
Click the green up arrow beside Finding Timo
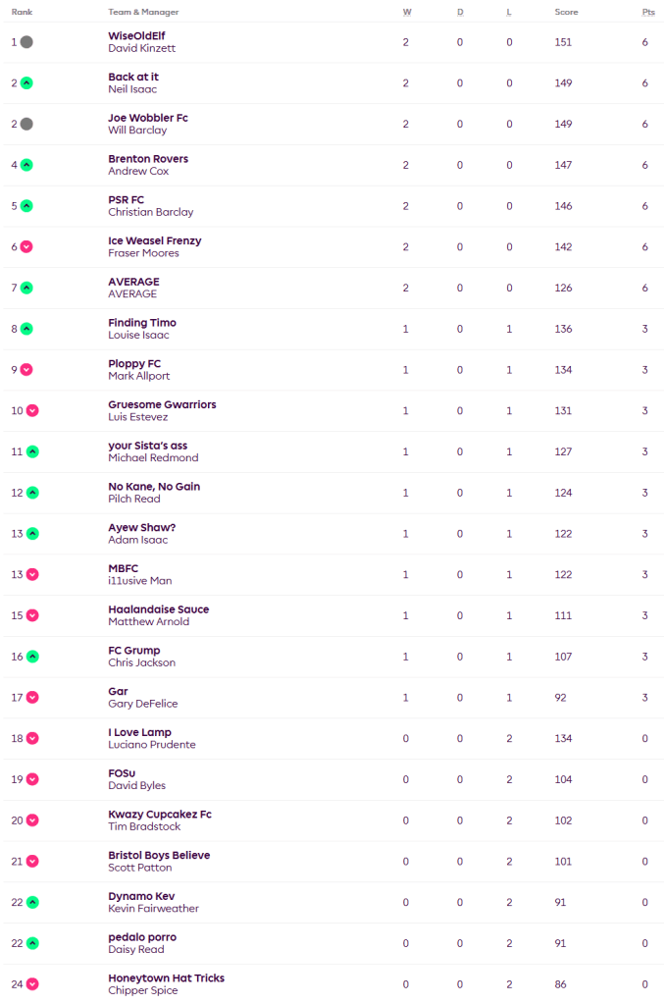26,329
